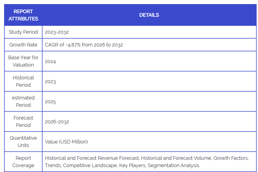Image resolution: width=258 pixels, height=172 pixels.
Task: Select the Growth Rate row label
Action: click(23, 45)
